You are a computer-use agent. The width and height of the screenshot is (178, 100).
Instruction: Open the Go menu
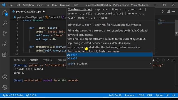[x=47, y=5]
